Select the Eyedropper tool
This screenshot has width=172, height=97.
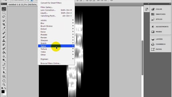click(x=4, y=28)
